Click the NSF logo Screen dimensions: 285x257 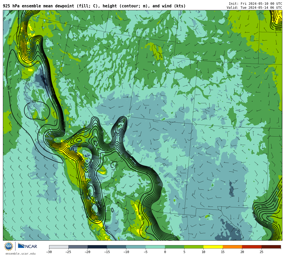coord(8,246)
